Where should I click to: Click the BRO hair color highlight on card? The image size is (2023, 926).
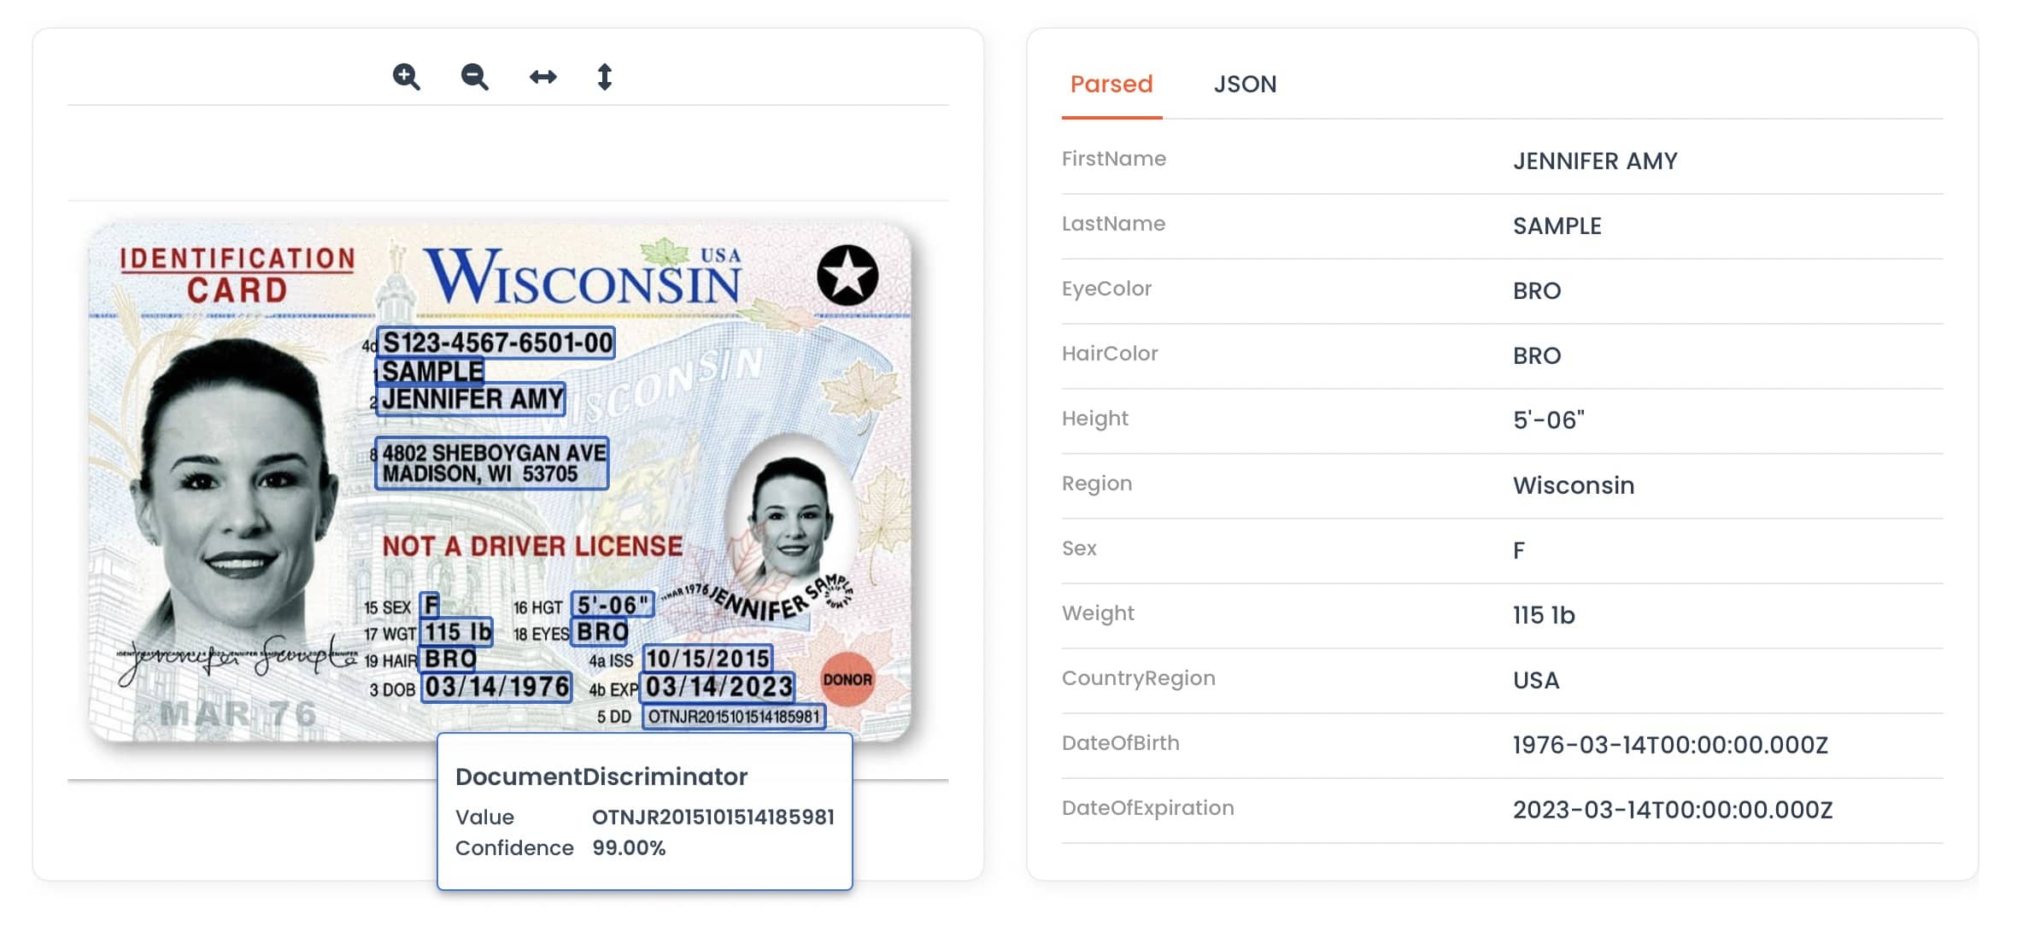tap(449, 659)
